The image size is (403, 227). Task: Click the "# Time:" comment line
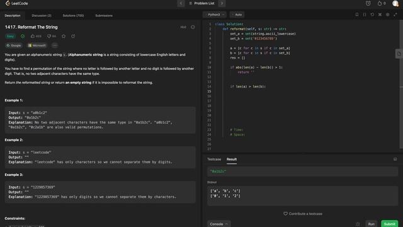point(237,130)
